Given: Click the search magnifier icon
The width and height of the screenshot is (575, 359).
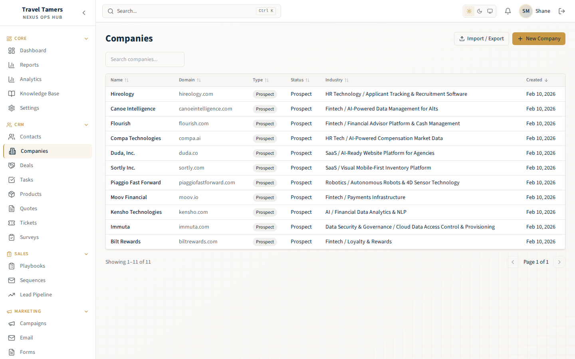Looking at the screenshot, I should pos(111,11).
